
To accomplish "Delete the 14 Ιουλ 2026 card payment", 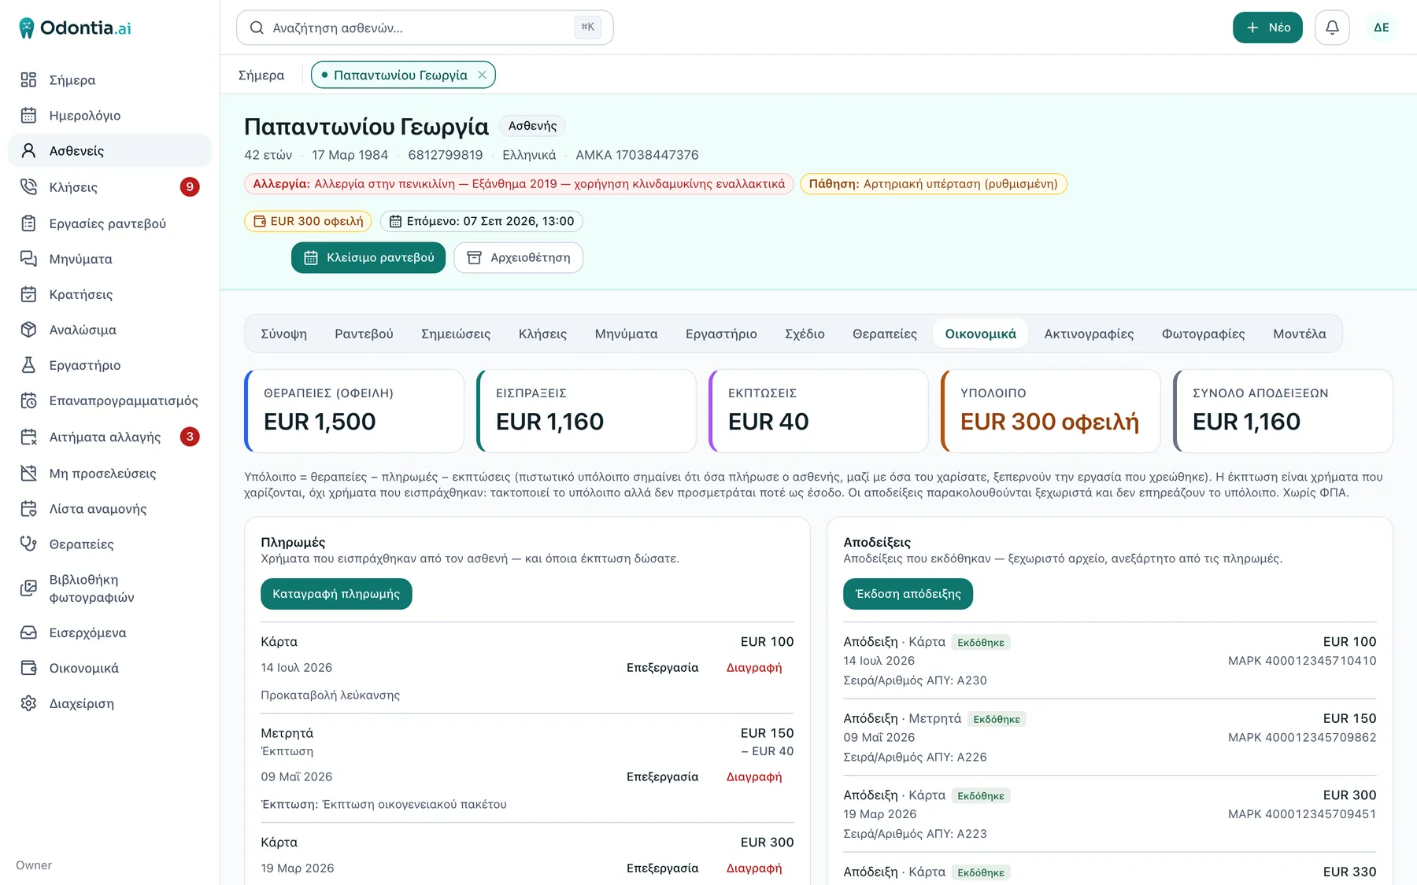I will 754,667.
